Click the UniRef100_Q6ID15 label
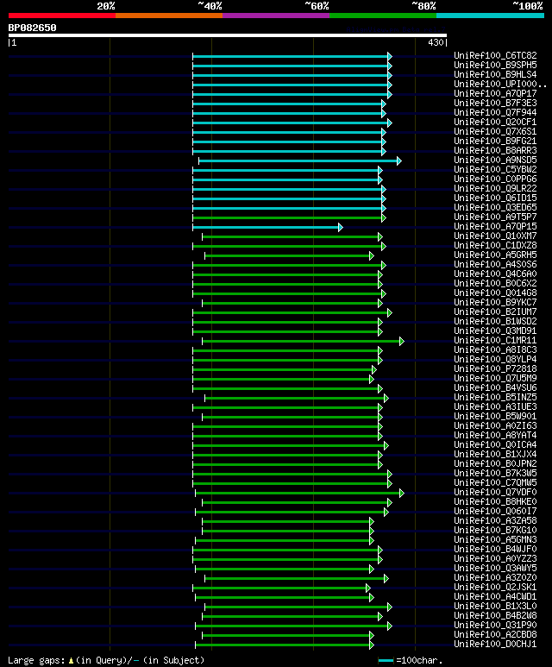 tap(495, 198)
